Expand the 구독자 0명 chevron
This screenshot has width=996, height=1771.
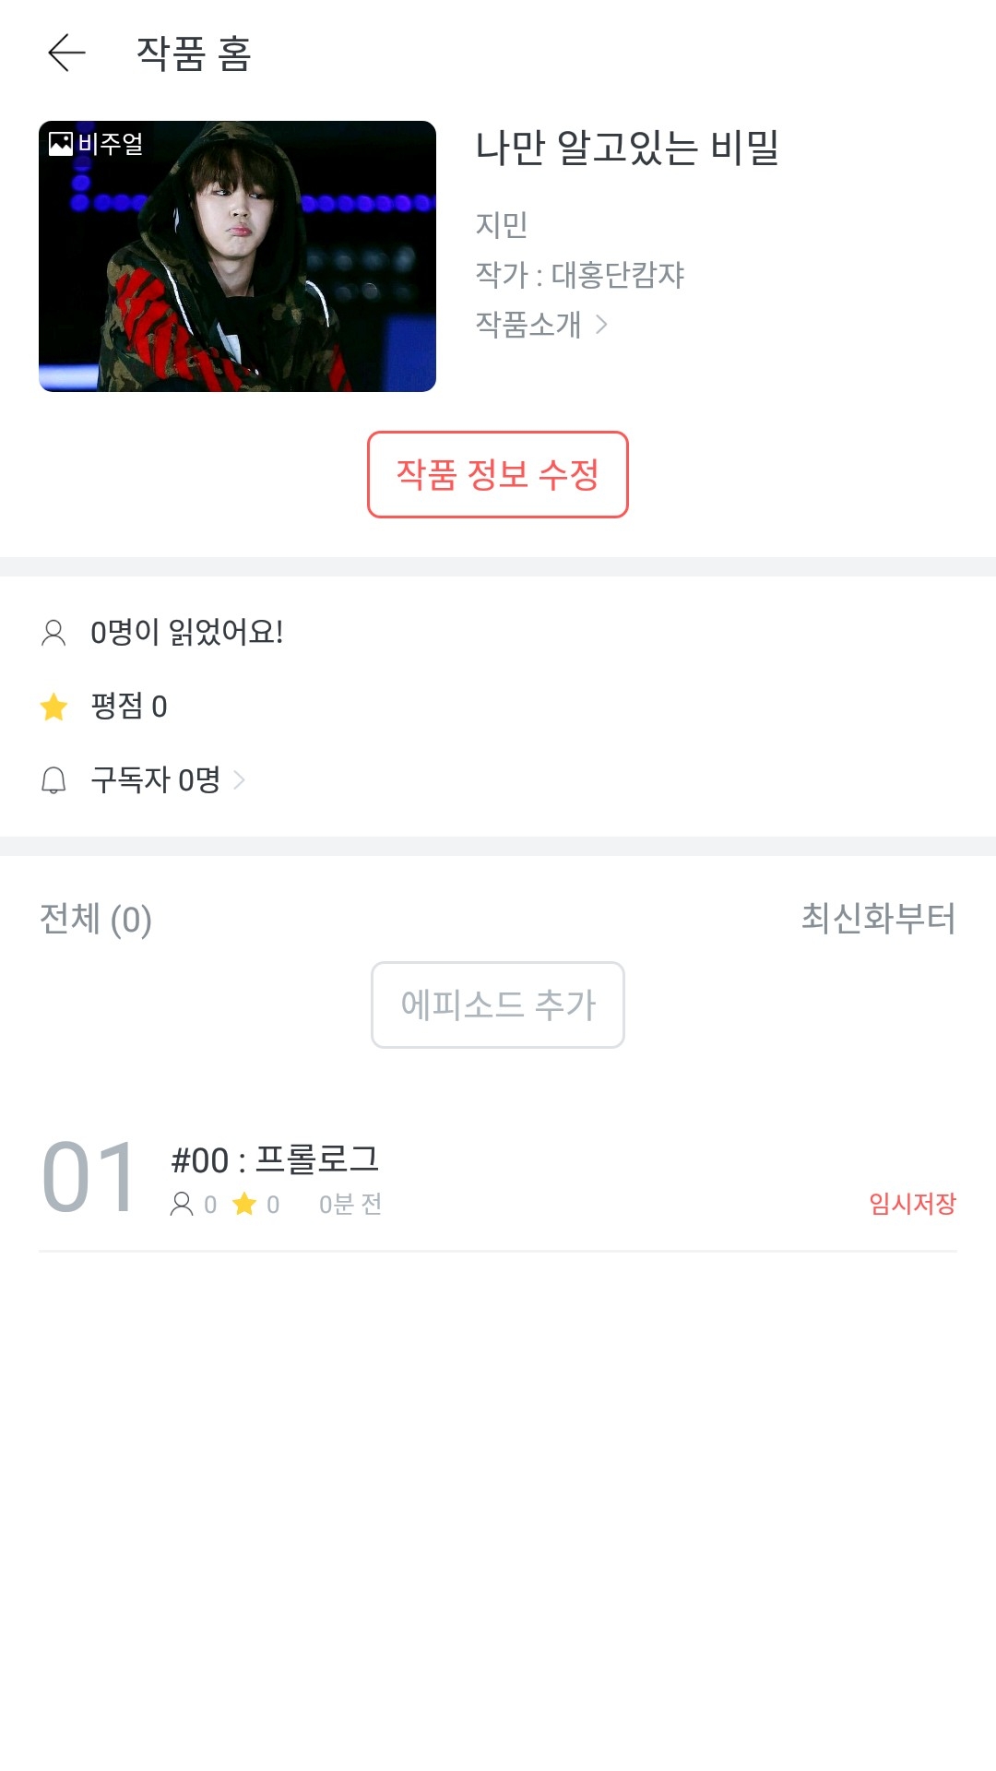[240, 780]
